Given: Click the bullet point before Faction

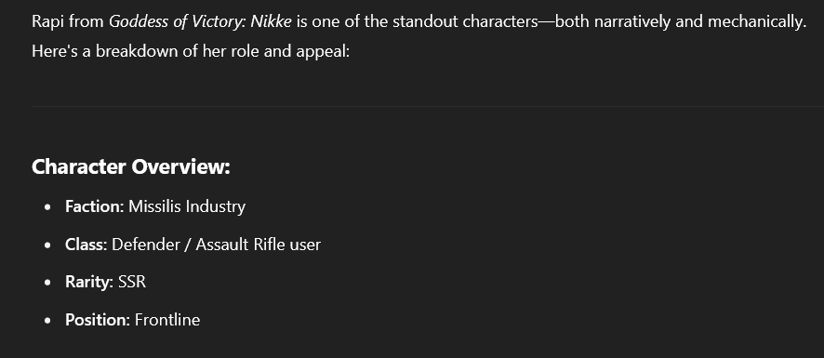Looking at the screenshot, I should (48, 207).
